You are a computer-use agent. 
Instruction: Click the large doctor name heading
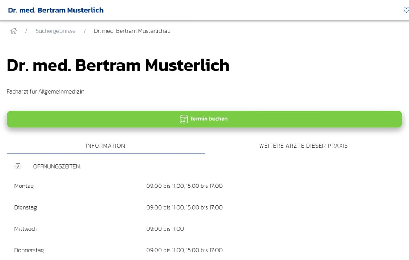pyautogui.click(x=118, y=65)
